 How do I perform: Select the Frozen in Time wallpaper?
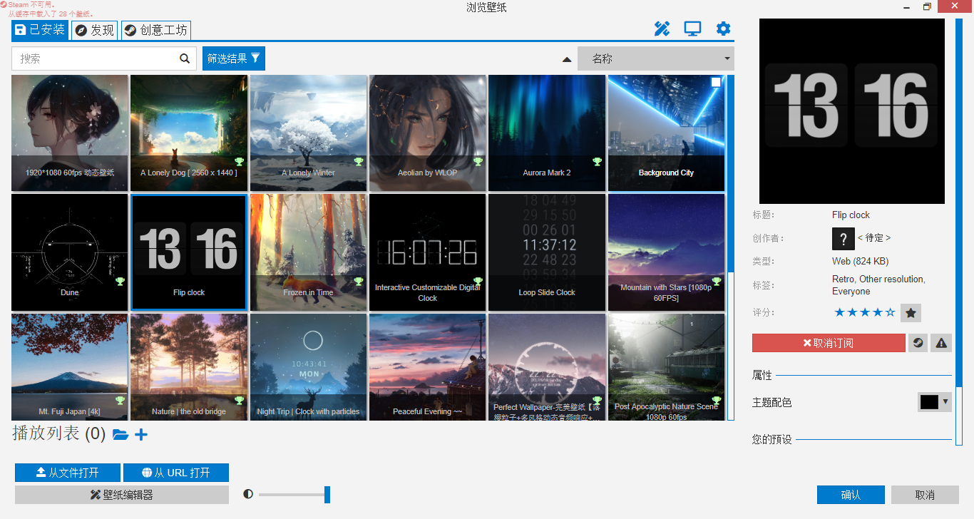[308, 252]
